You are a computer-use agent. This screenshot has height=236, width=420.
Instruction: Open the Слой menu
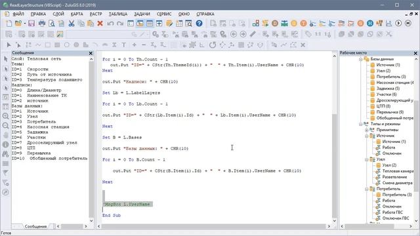58,14
